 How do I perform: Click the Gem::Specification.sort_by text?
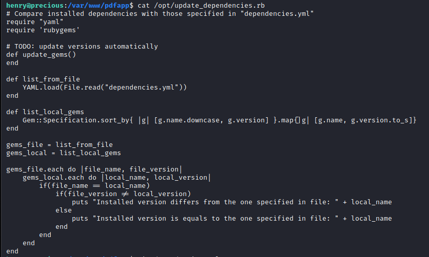tap(76, 120)
